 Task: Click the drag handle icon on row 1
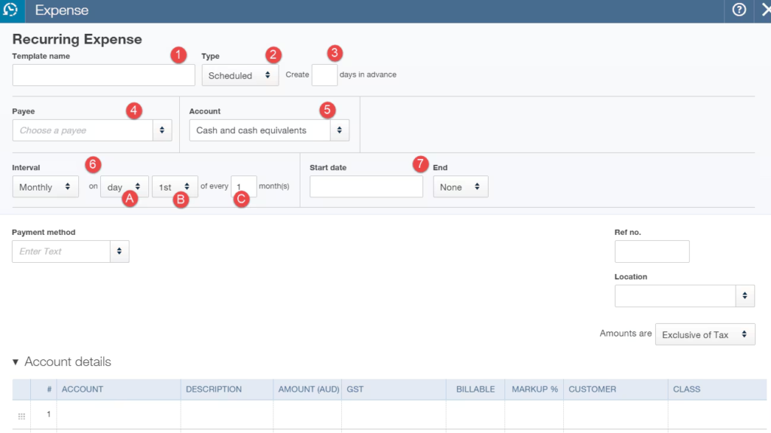22,416
